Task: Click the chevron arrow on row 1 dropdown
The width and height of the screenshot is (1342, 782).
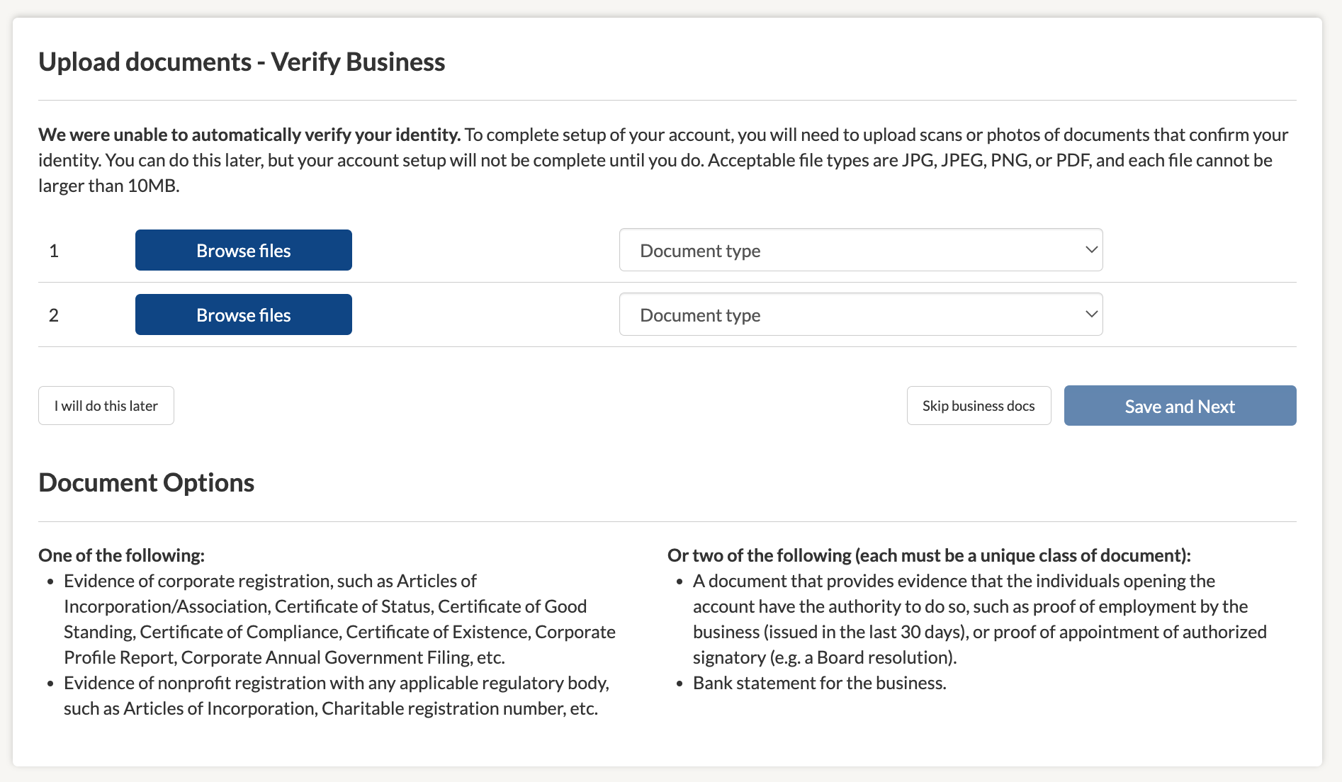Action: click(x=1091, y=250)
